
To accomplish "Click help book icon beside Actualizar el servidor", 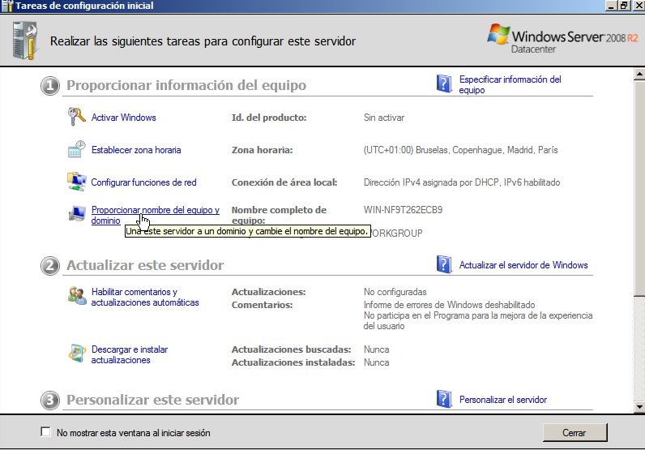I will 444,264.
